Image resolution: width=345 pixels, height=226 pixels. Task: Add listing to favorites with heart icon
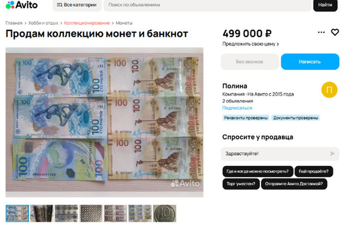pyautogui.click(x=335, y=32)
